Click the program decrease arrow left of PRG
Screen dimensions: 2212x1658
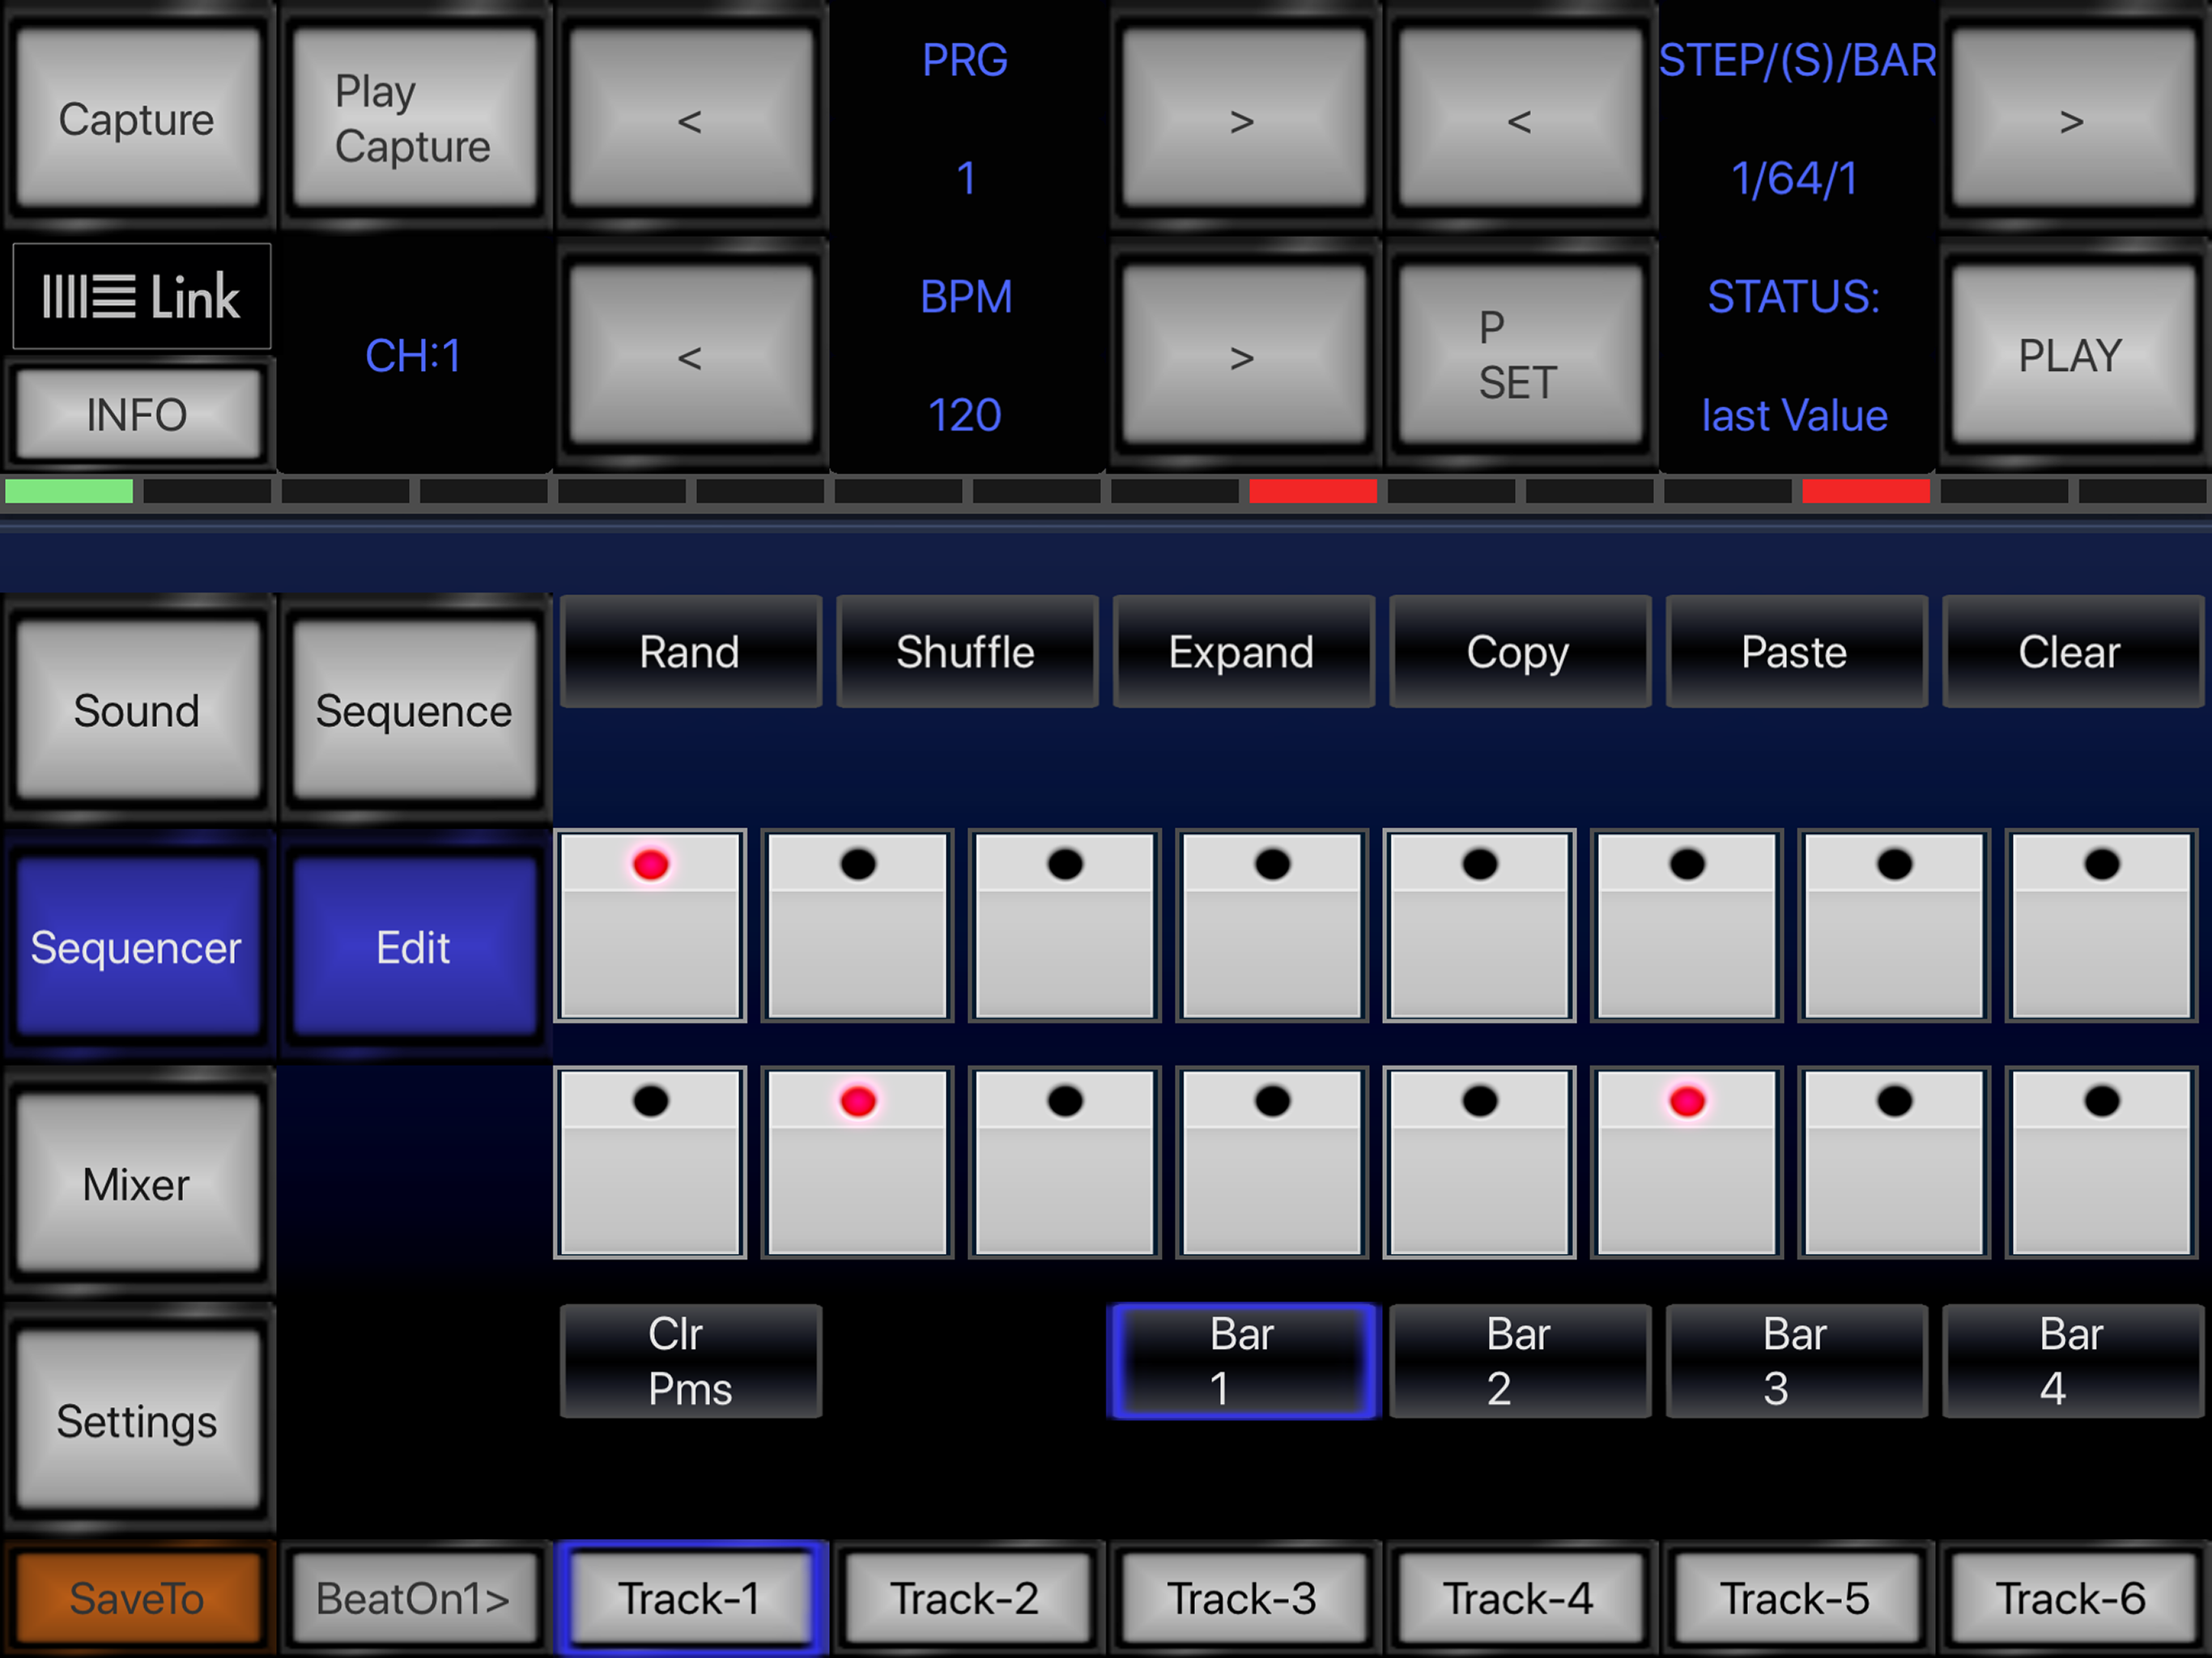[x=690, y=120]
